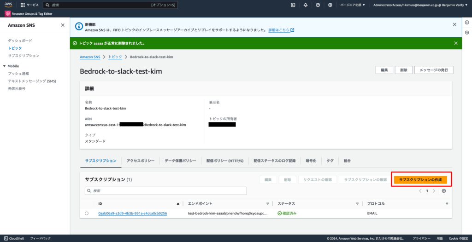Open テキストメッセージング (SMS) in sidebar
472x242 pixels.
click(x=32, y=81)
